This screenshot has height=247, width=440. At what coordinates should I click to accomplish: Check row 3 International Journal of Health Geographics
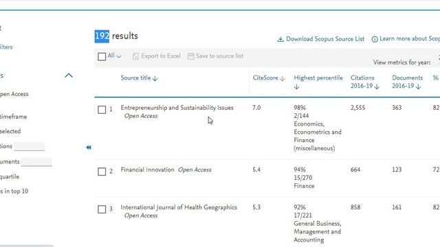pyautogui.click(x=102, y=209)
